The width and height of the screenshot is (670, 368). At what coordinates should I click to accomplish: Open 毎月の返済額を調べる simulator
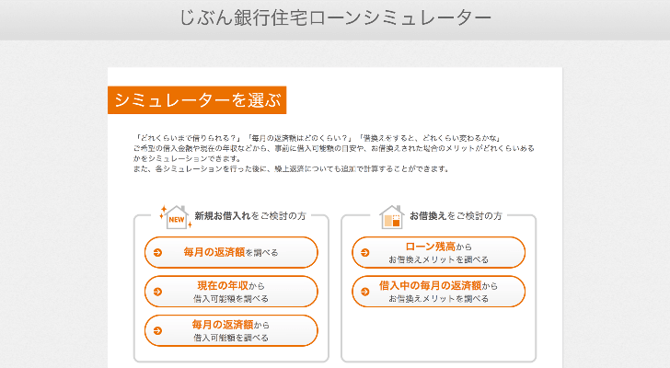(231, 252)
